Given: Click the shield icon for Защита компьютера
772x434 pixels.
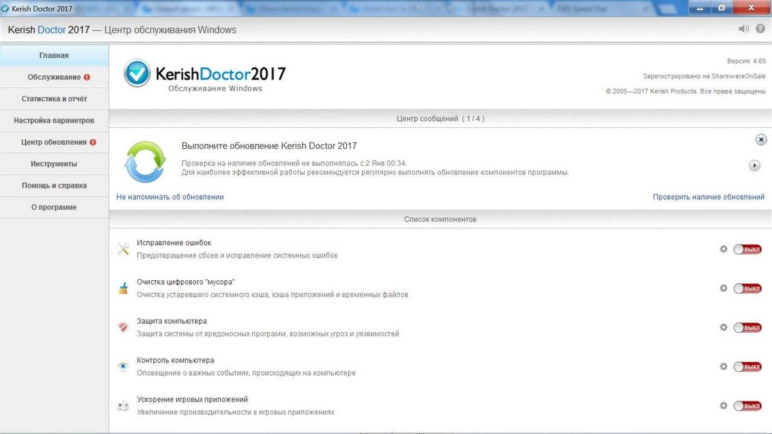Looking at the screenshot, I should [123, 327].
